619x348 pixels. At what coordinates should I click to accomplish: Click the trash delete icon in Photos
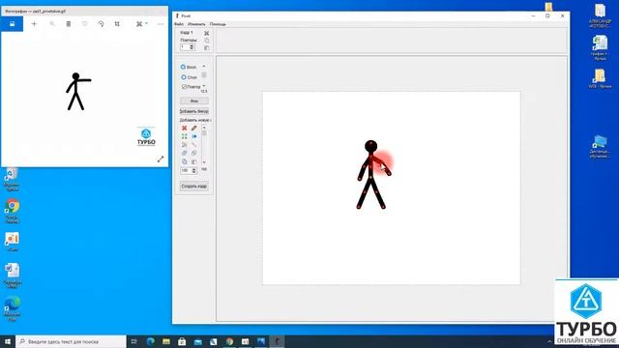(69, 24)
